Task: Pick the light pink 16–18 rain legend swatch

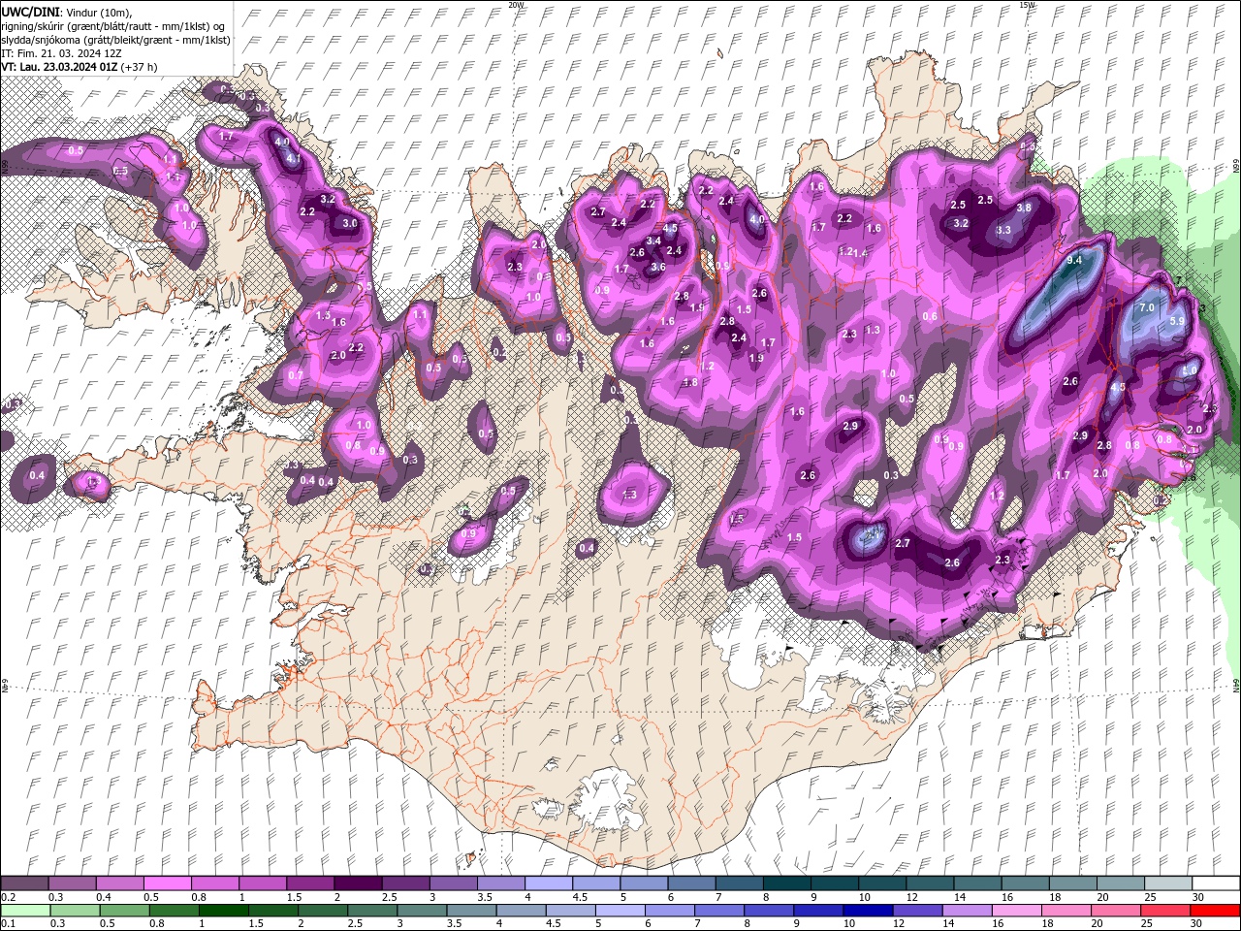Action: [x=1018, y=911]
